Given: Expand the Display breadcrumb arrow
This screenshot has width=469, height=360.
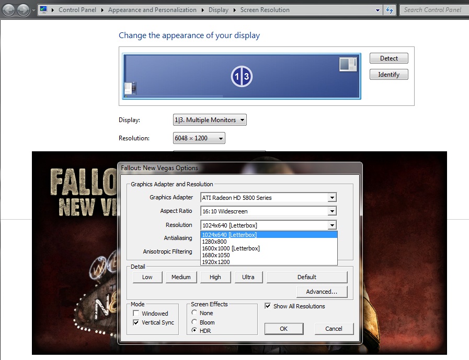Looking at the screenshot, I should (x=234, y=10).
